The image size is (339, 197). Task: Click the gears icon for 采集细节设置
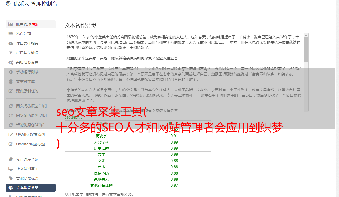(x=11, y=62)
